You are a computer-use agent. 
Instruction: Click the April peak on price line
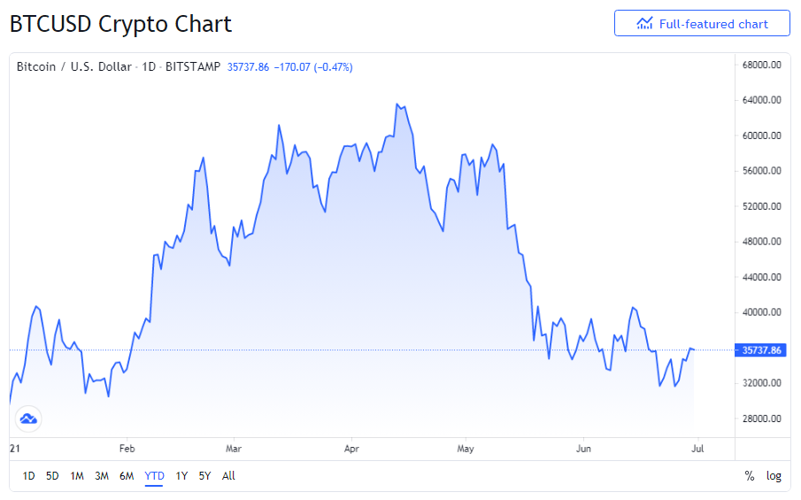tap(397, 104)
